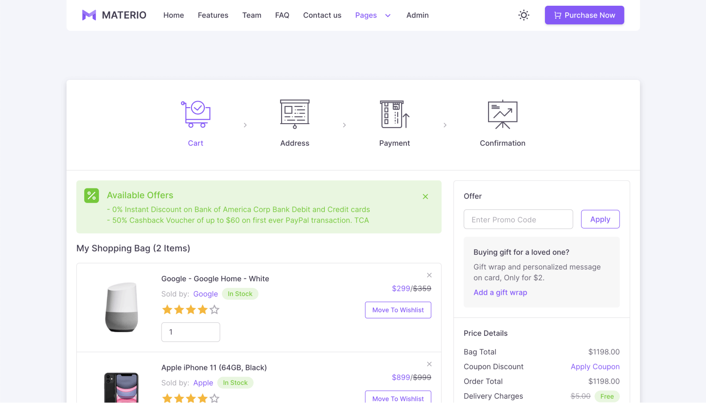Click the Google Home product image

click(121, 307)
